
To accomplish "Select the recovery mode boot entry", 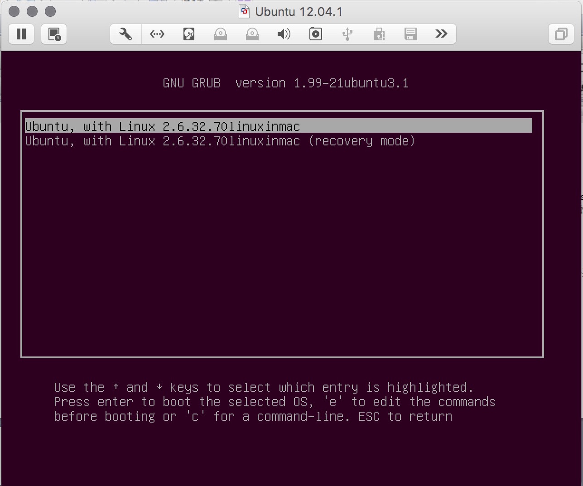I will point(220,141).
